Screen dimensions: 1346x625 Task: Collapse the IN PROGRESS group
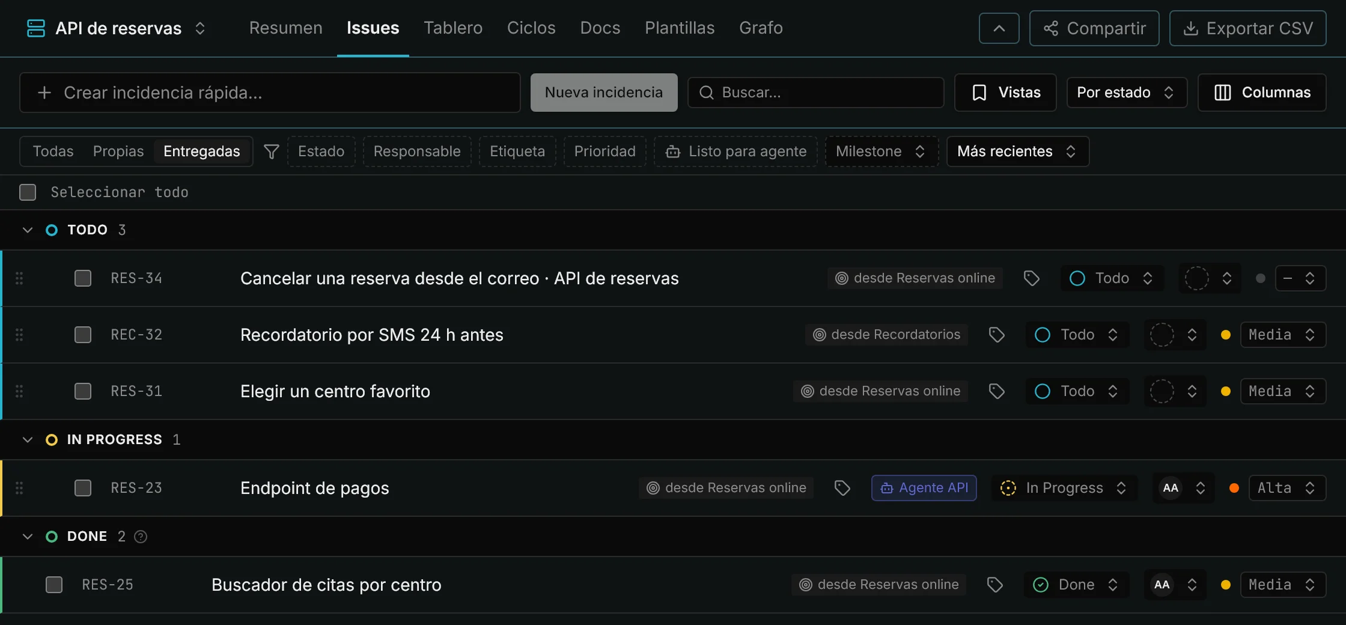[28, 440]
